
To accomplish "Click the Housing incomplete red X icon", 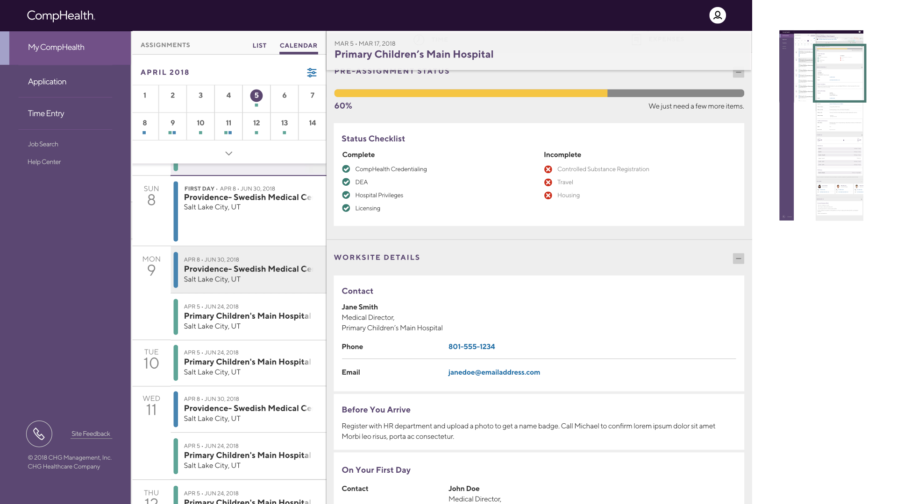I will pyautogui.click(x=548, y=196).
